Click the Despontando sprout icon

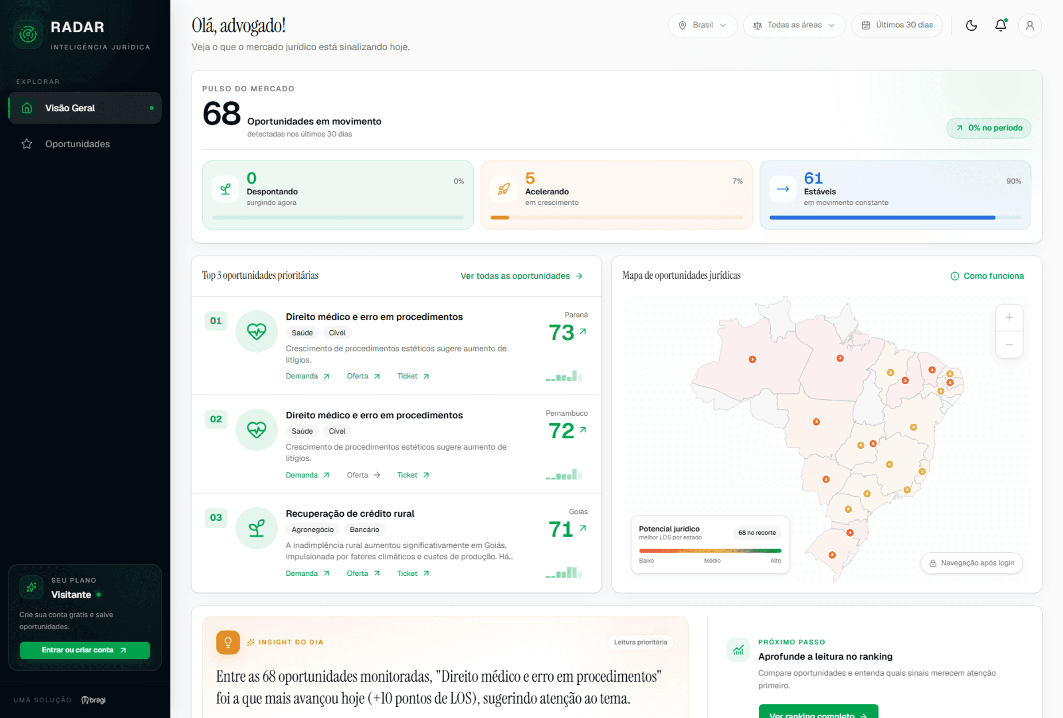pos(225,189)
